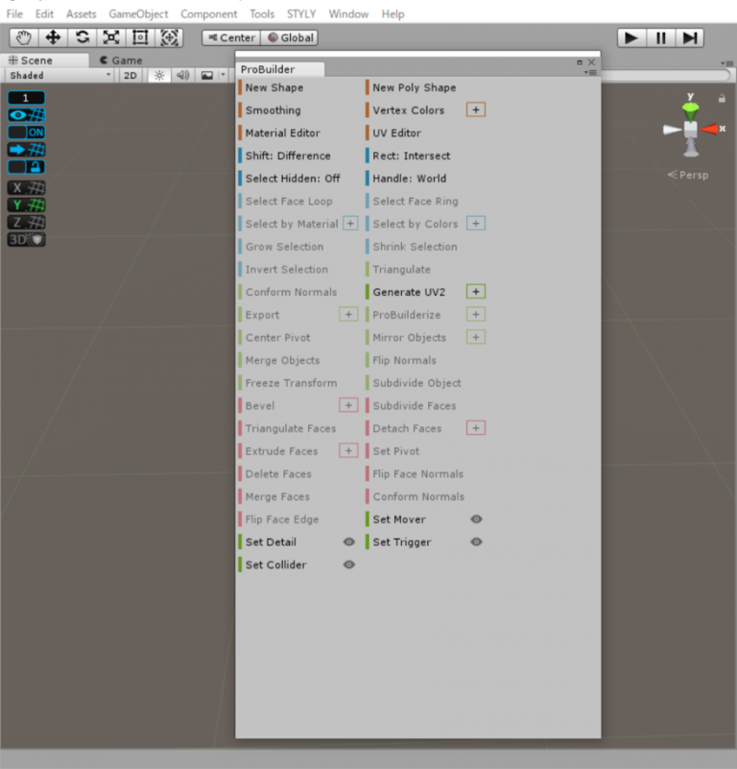This screenshot has width=737, height=769.
Task: Select the Hand tool in toolbar
Action: point(24,37)
